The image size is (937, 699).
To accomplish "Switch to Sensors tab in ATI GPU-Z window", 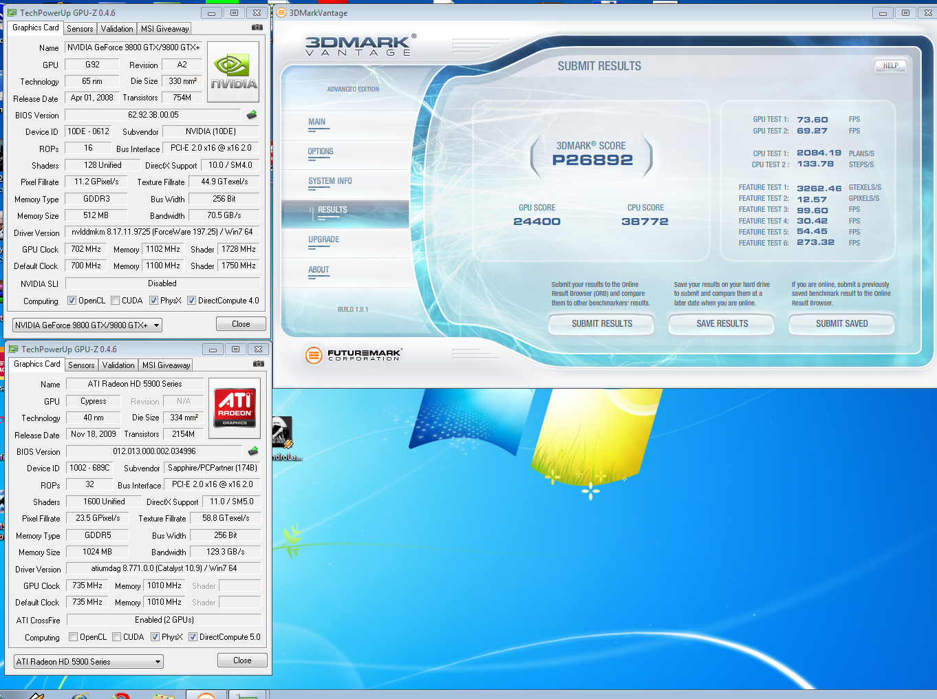I will click(81, 365).
